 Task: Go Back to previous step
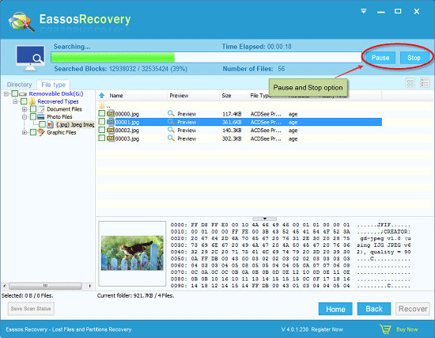373,309
